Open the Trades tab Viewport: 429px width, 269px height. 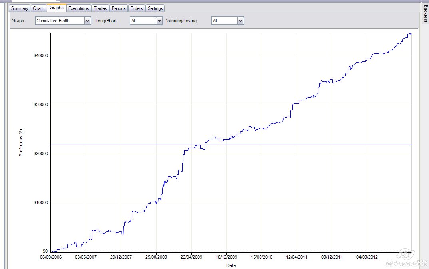point(100,8)
